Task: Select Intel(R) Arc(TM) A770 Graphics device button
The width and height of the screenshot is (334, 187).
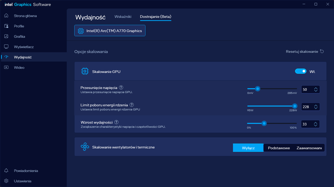Action: tap(110, 31)
